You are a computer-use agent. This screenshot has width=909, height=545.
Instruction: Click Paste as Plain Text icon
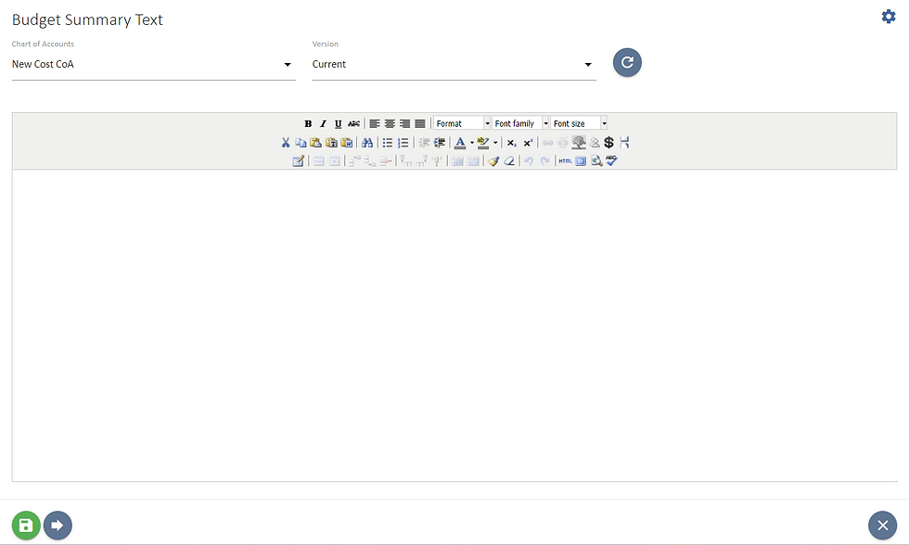click(x=331, y=143)
